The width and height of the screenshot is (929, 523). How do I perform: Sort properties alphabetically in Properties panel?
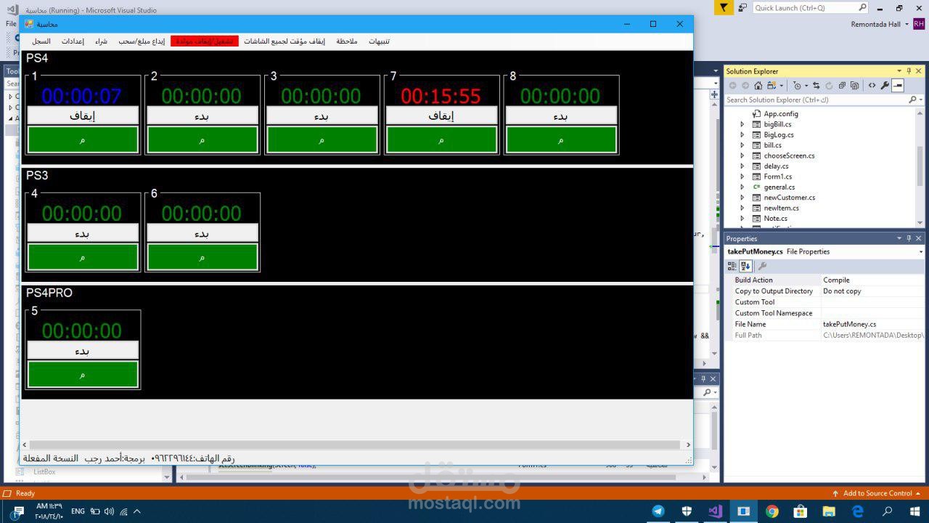(745, 266)
